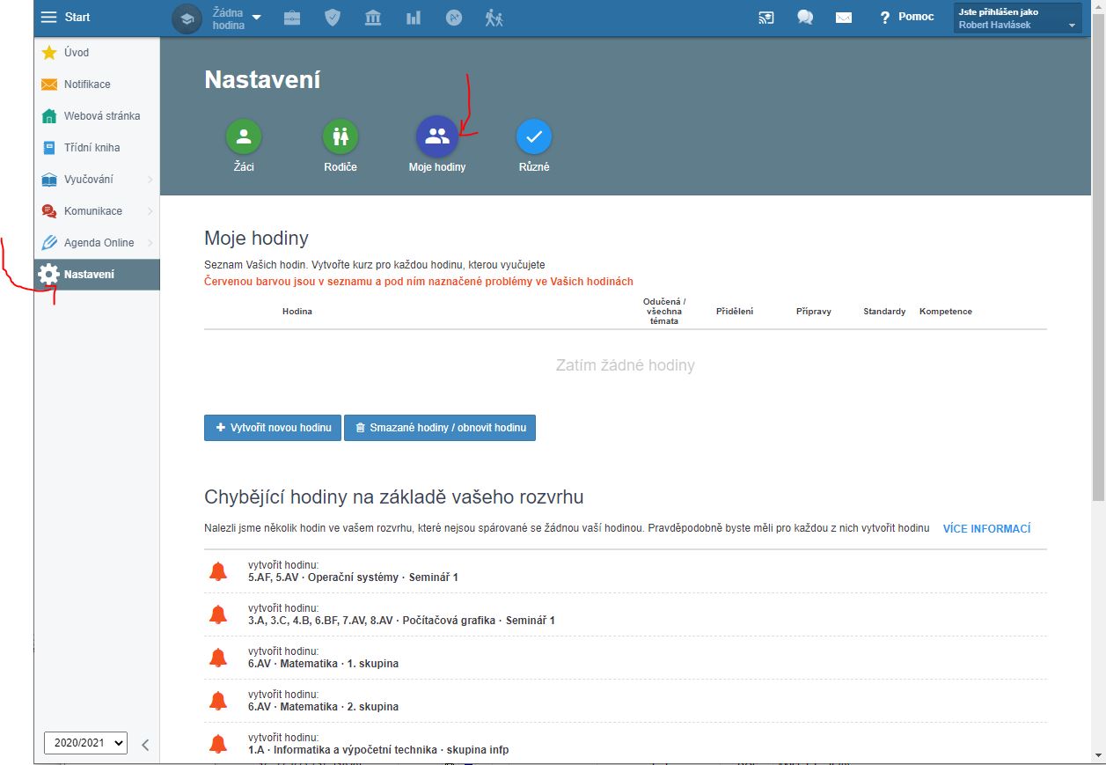Image resolution: width=1106 pixels, height=765 pixels.
Task: Click the shield checkmark icon in toolbar
Action: pos(332,18)
